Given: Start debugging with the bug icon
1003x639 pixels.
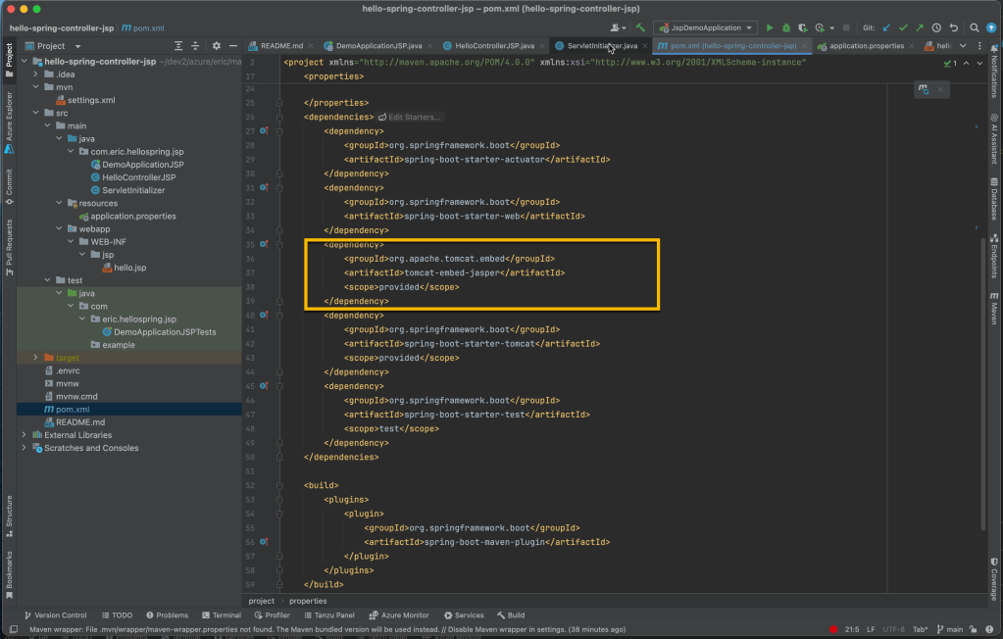Looking at the screenshot, I should (x=785, y=28).
